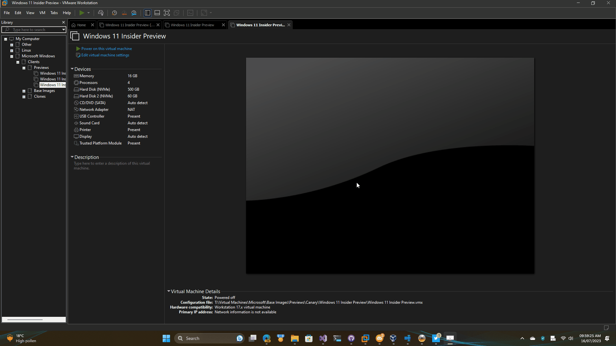The width and height of the screenshot is (616, 346).
Task: Toggle the Library panel visibility icon
Action: [148, 13]
